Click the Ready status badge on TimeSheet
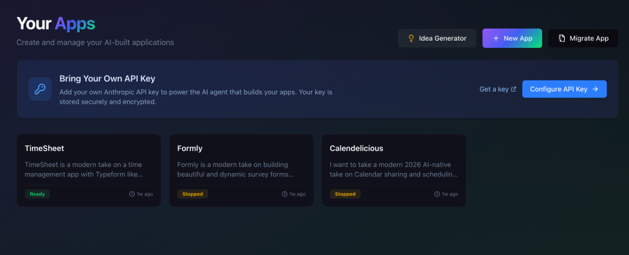Viewport: 629px width, 255px height. click(37, 194)
